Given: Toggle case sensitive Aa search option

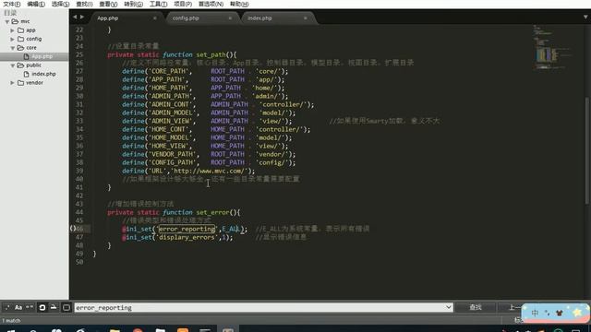Looking at the screenshot, I should [18, 307].
